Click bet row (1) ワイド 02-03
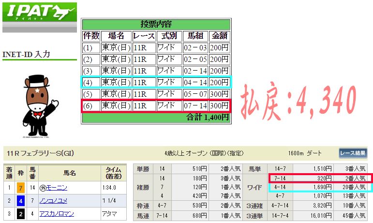 [x=156, y=47]
